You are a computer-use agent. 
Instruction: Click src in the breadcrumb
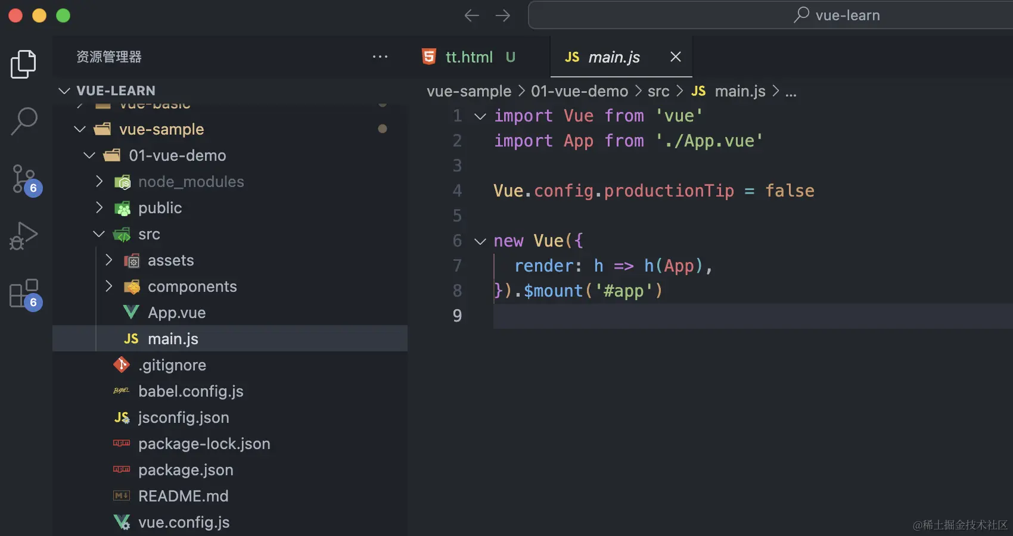(658, 91)
